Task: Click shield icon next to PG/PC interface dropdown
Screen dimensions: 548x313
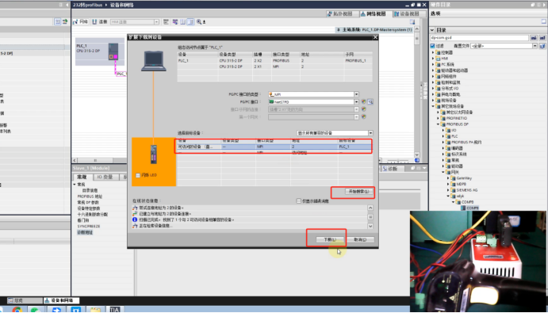Action: [363, 102]
